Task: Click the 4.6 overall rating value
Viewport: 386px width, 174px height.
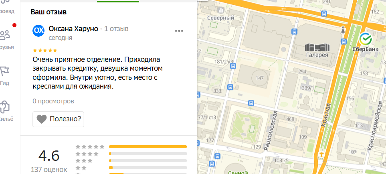Action: click(x=49, y=156)
